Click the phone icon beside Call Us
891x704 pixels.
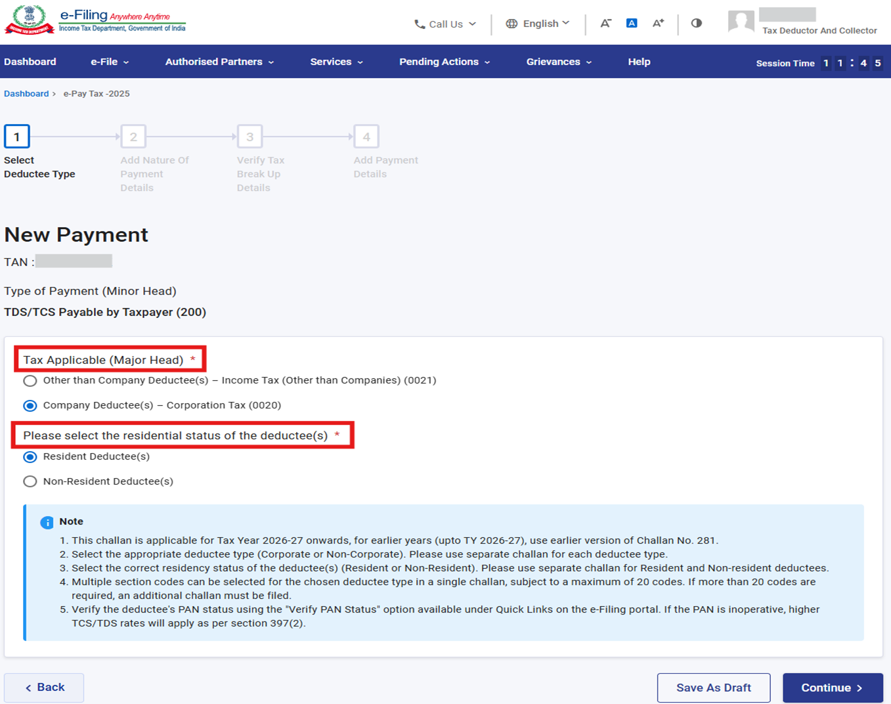point(420,24)
